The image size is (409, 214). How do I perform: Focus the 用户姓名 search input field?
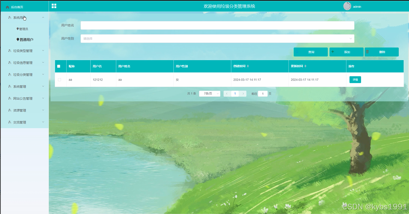(217, 25)
